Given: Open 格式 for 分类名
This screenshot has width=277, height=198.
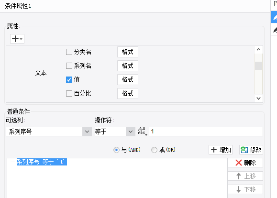Looking at the screenshot, I should 128,52.
